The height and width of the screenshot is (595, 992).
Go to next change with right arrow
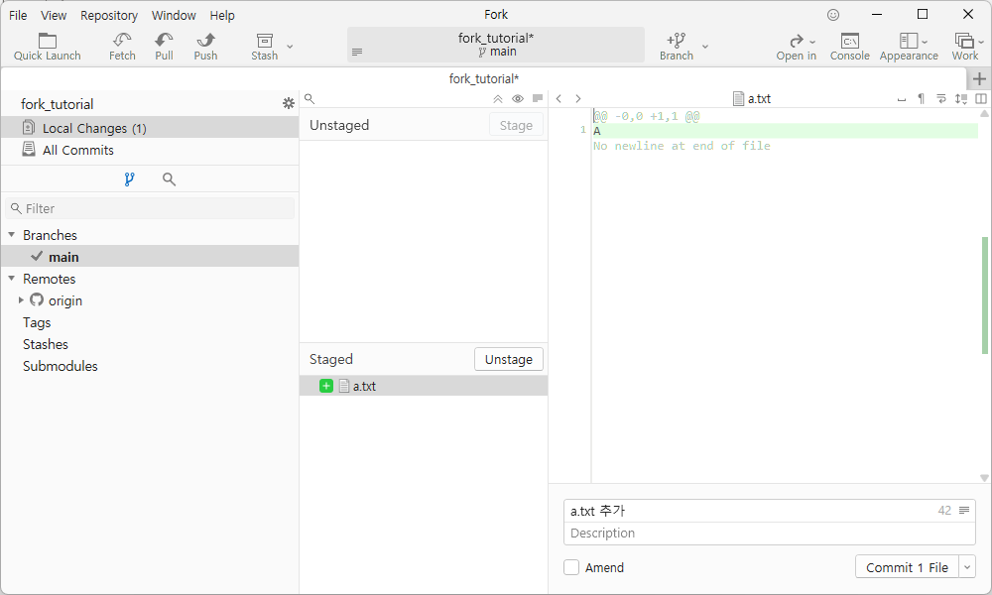tap(577, 98)
